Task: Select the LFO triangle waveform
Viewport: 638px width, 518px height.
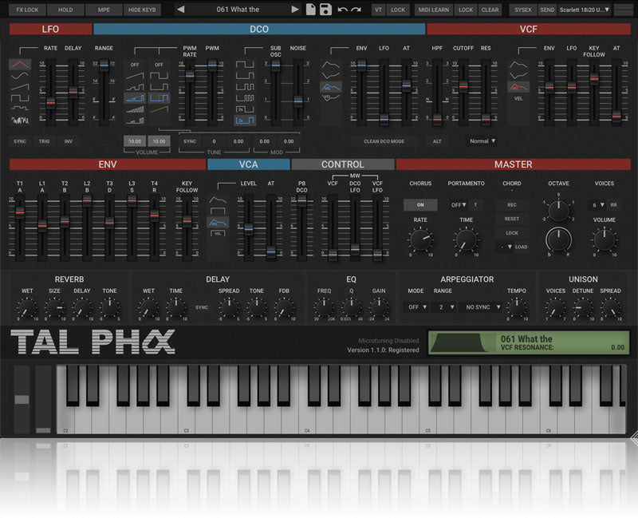Action: [x=20, y=65]
